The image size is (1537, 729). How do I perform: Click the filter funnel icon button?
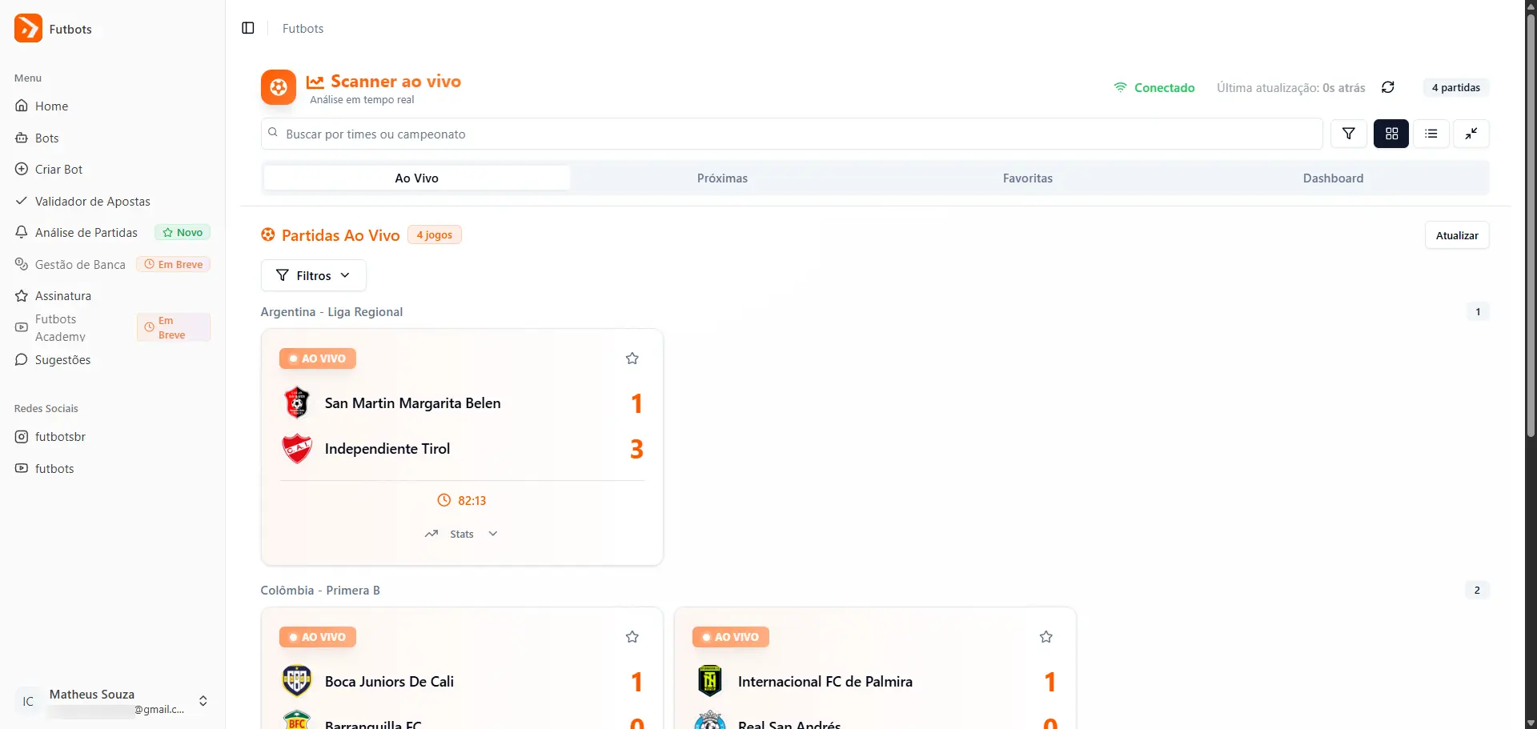[1349, 134]
